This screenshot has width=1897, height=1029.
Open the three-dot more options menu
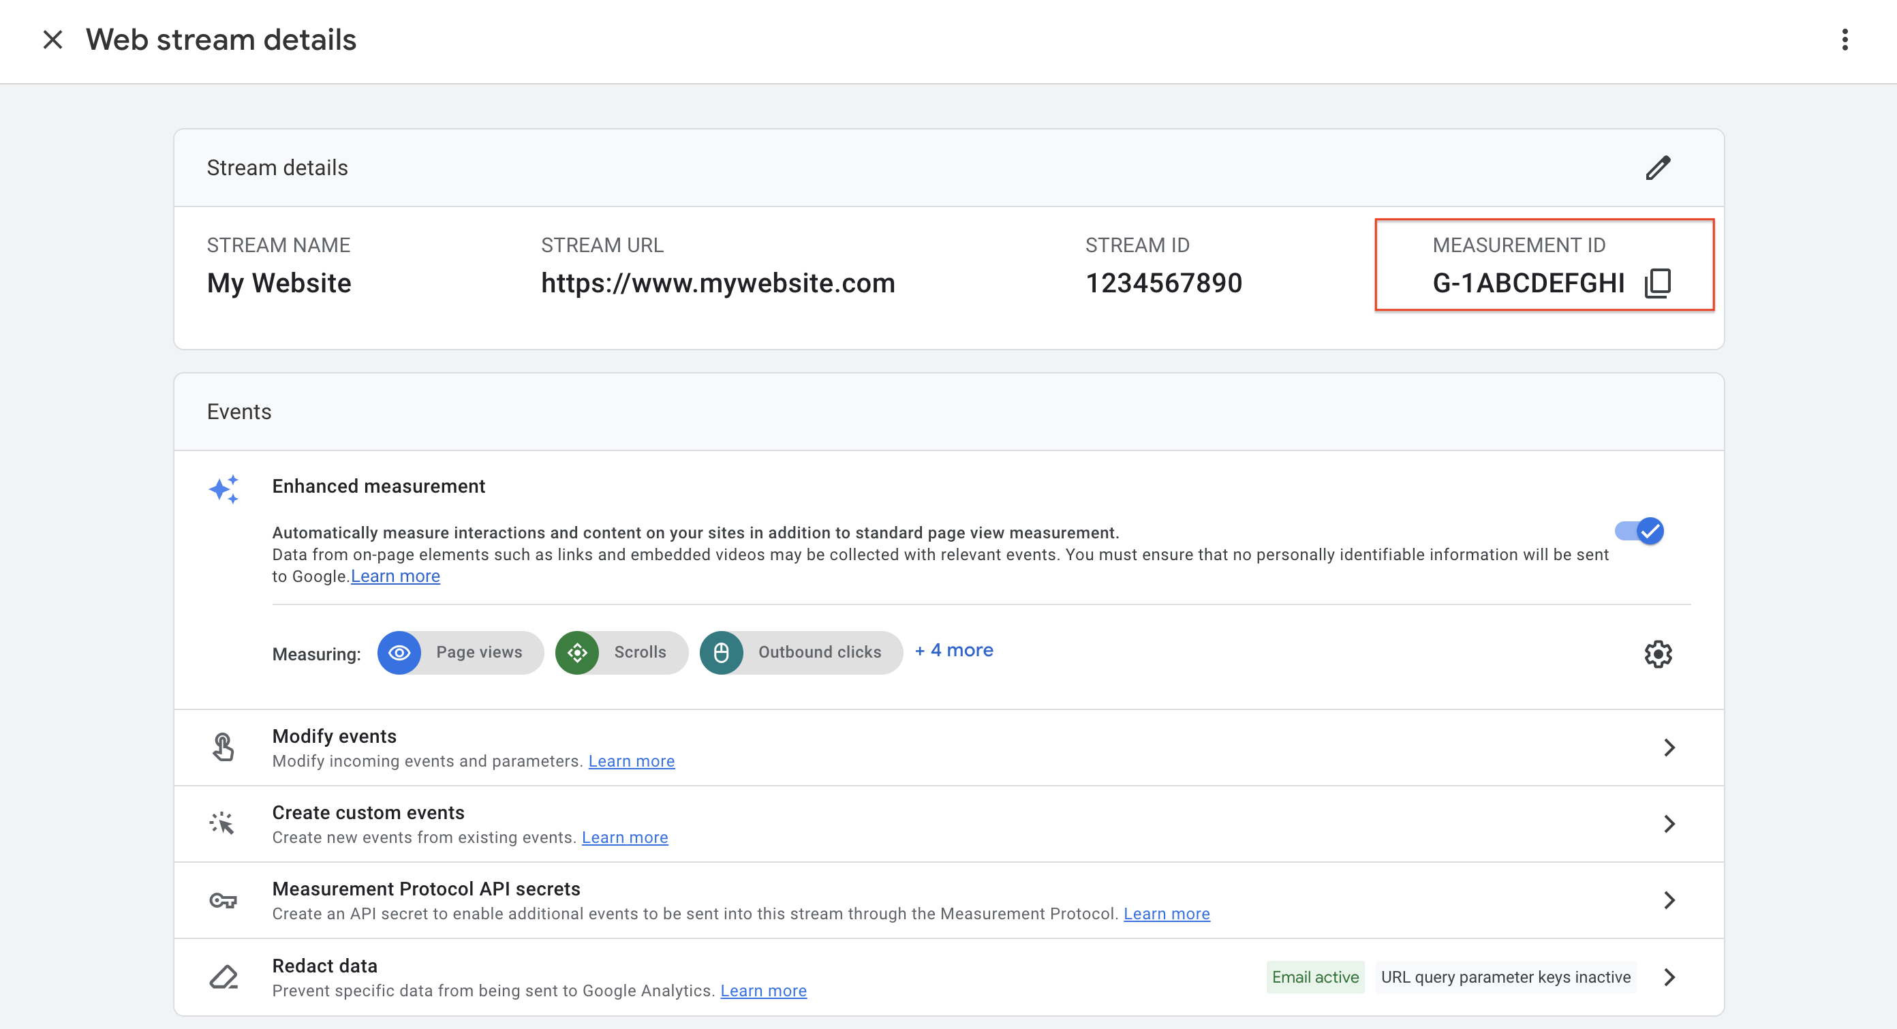point(1845,40)
